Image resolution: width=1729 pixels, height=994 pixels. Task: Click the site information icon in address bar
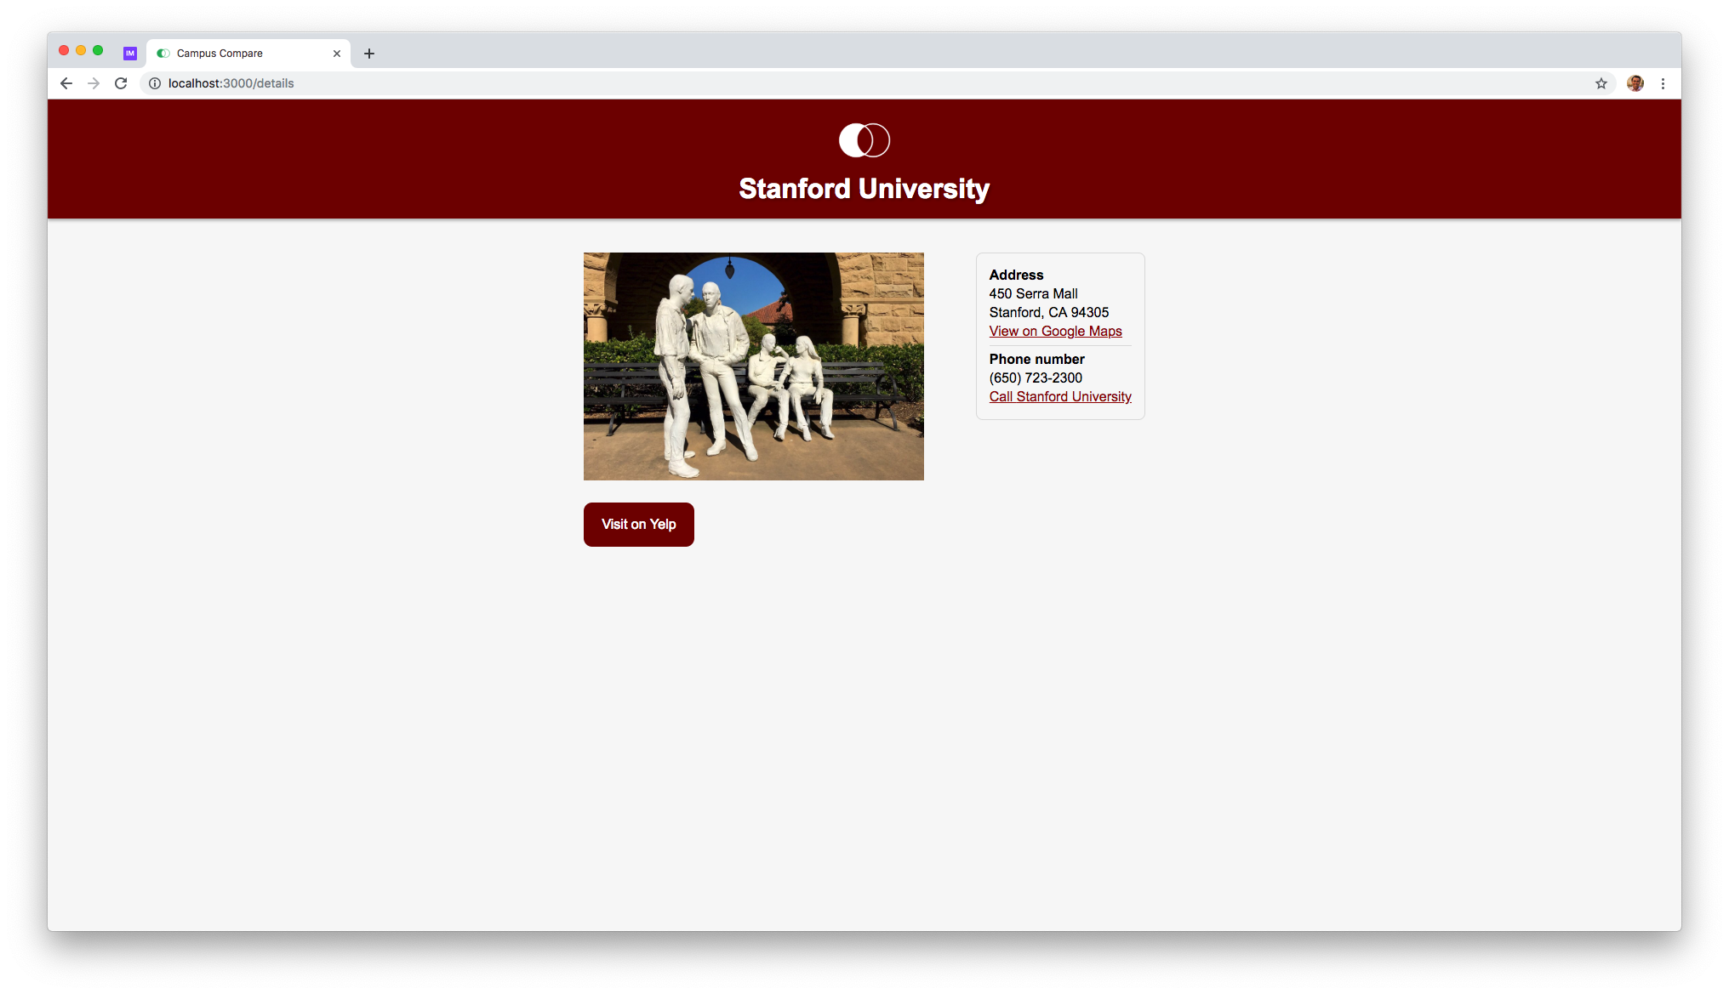pyautogui.click(x=155, y=83)
